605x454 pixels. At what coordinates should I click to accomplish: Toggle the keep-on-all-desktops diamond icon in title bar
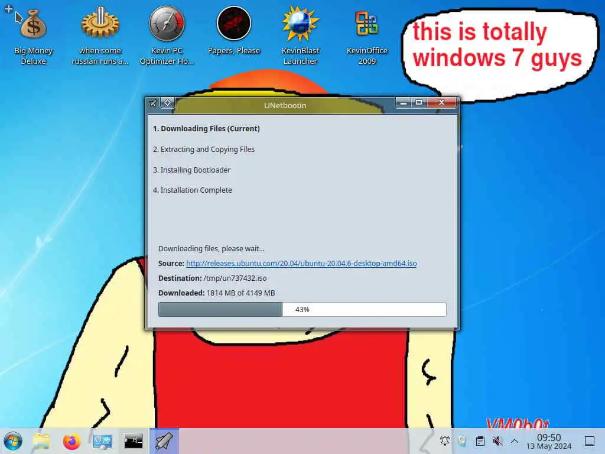[x=167, y=103]
